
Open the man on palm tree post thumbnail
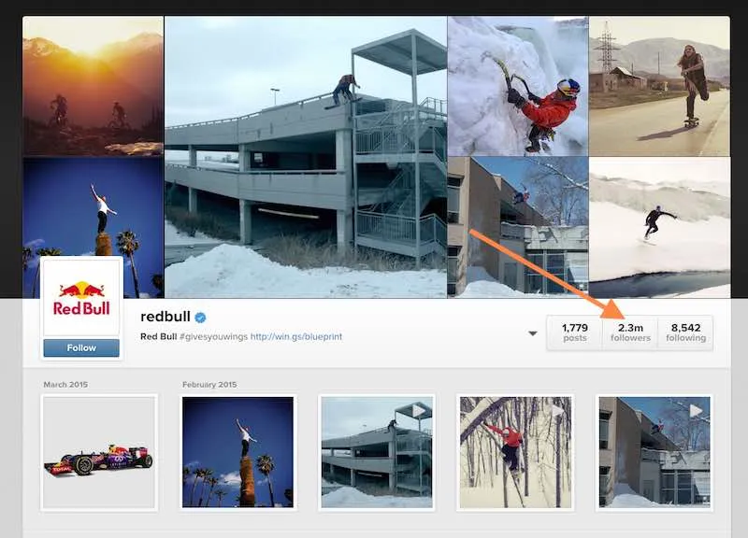pyautogui.click(x=238, y=452)
